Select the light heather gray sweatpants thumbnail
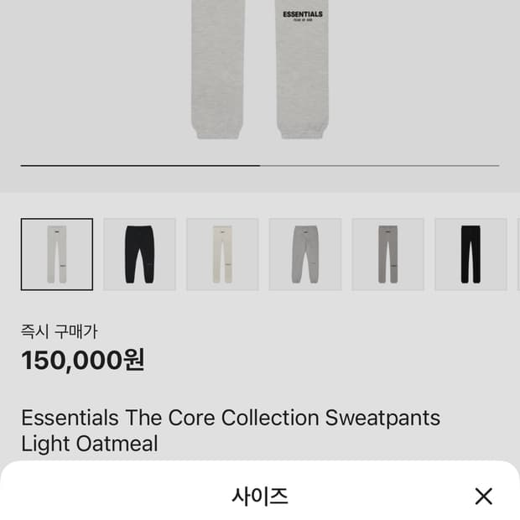Image resolution: width=520 pixels, height=520 pixels. (305, 254)
